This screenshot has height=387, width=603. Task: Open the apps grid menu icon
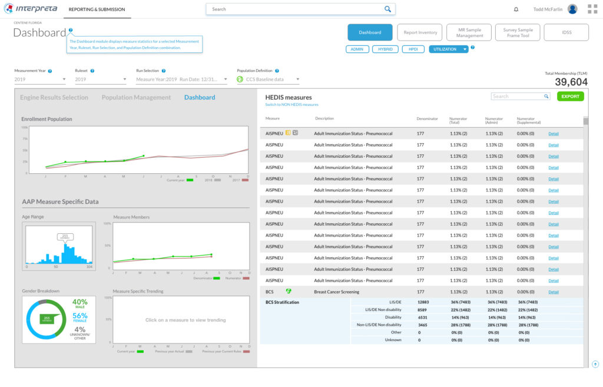point(592,9)
